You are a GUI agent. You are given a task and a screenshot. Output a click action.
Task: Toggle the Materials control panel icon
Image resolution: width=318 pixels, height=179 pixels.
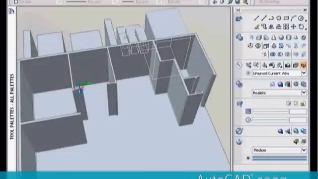coord(239,131)
